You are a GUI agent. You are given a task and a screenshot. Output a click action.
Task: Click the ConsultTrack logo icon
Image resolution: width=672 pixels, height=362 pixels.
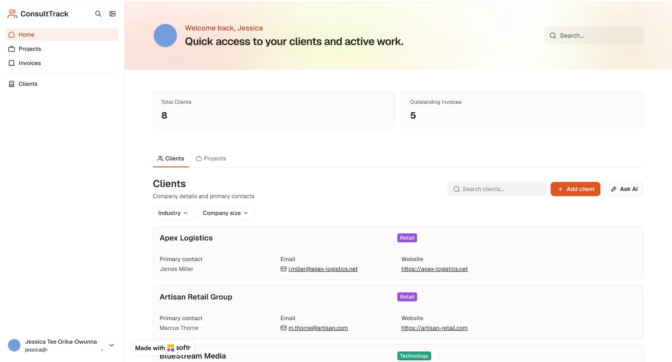click(x=12, y=14)
